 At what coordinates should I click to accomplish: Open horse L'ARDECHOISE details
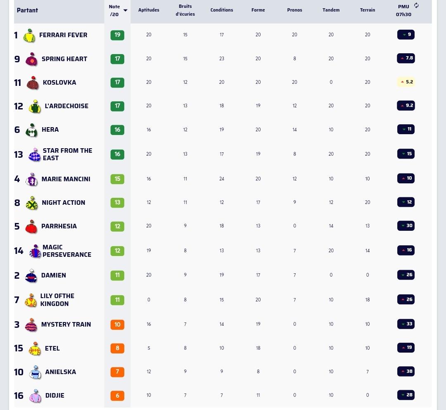click(x=66, y=106)
